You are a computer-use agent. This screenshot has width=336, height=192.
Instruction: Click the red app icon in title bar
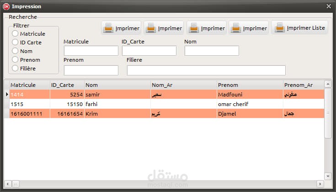6,6
